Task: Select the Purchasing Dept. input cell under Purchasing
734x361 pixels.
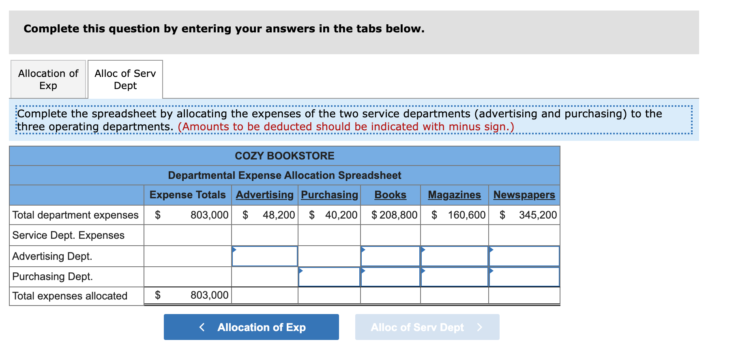Action: point(329,276)
